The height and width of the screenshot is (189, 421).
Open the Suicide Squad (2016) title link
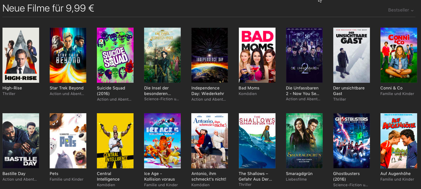pyautogui.click(x=110, y=91)
